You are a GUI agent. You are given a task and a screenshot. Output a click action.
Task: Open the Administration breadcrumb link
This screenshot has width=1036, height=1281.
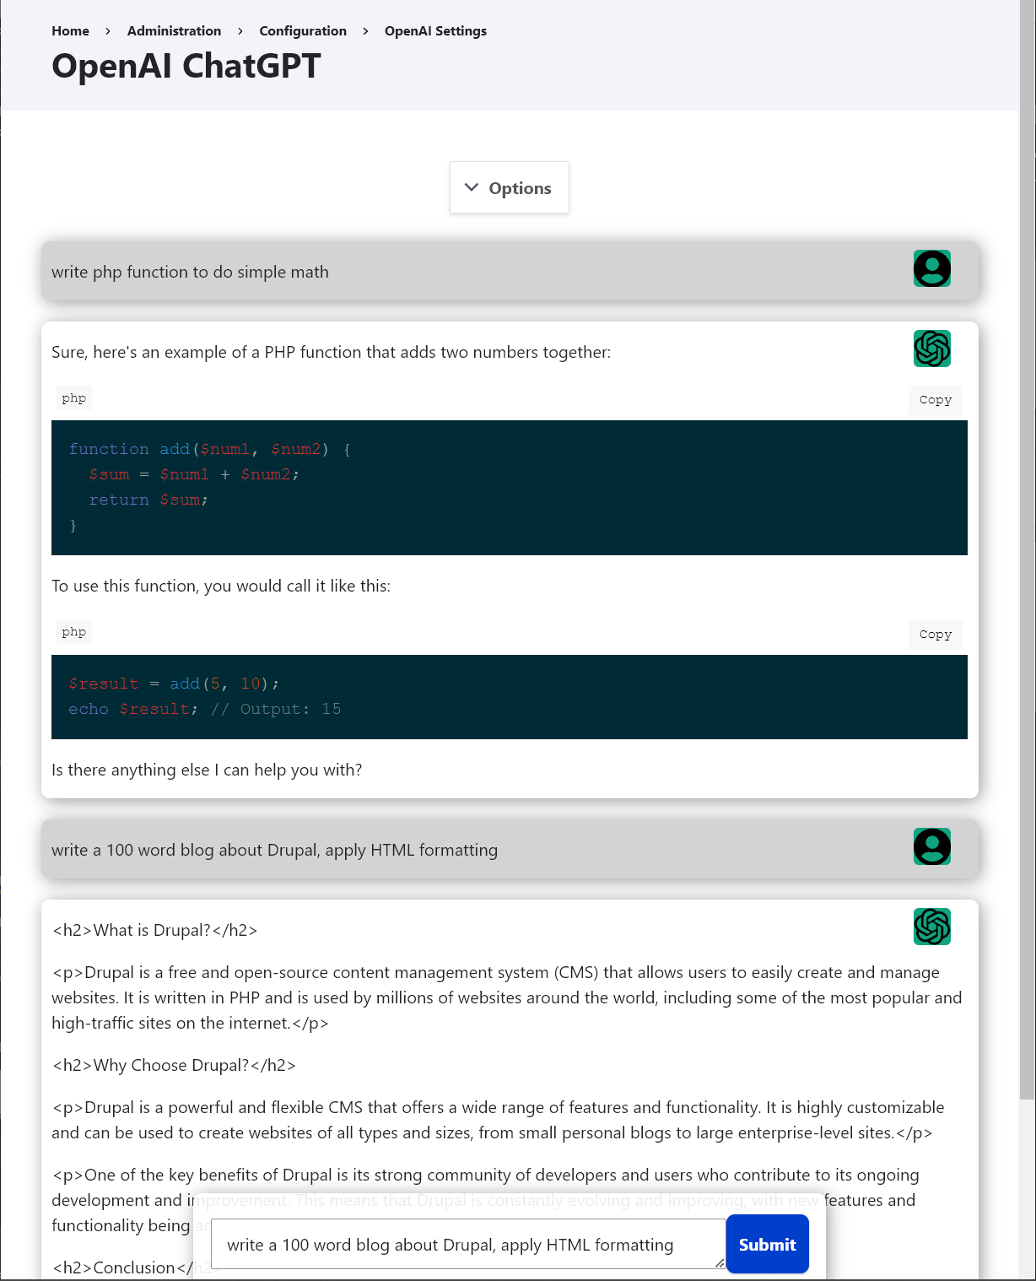pos(174,30)
